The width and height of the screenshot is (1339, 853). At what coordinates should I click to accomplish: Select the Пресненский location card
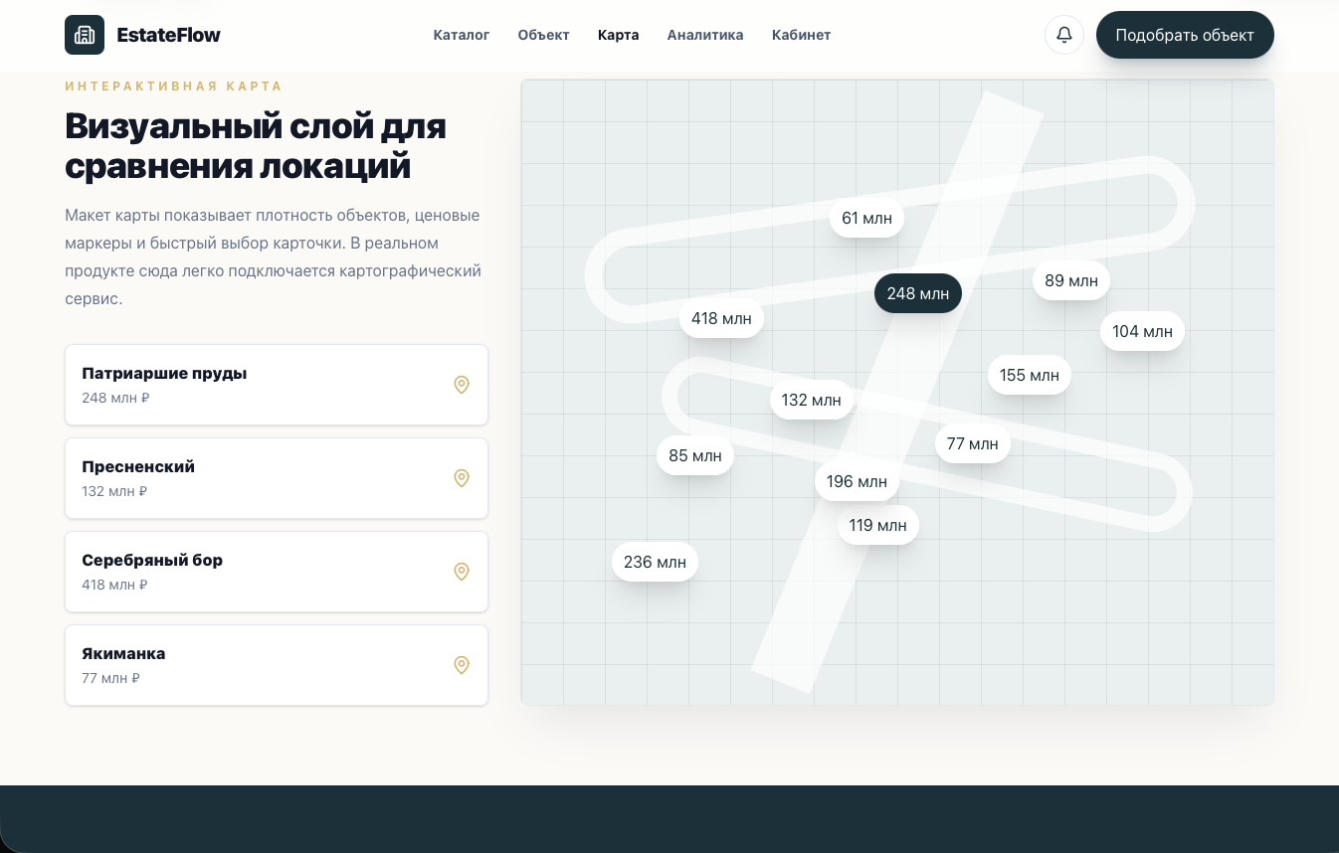(277, 478)
